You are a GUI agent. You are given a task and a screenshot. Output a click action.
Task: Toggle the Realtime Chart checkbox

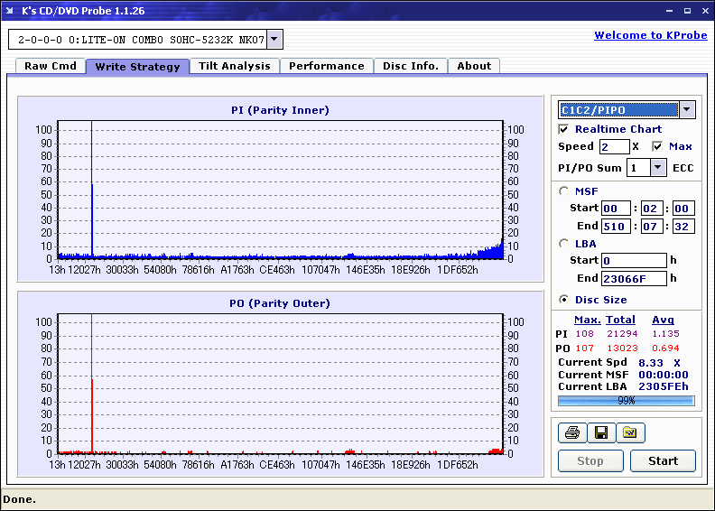coord(563,129)
